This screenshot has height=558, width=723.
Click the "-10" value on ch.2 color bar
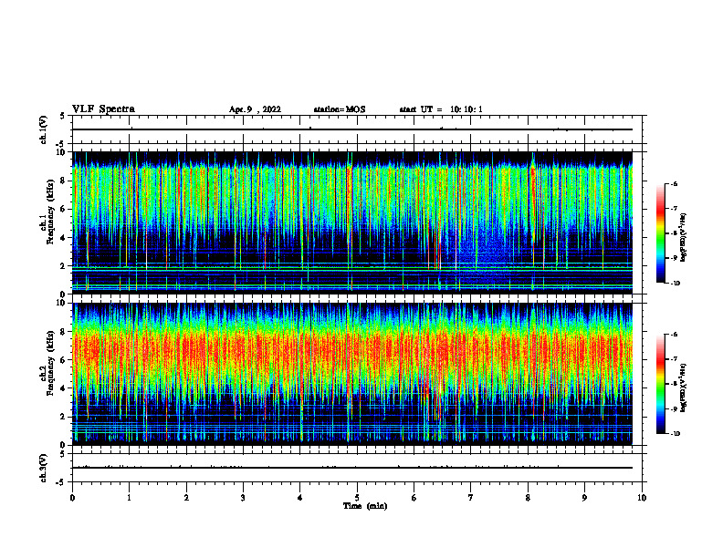tap(676, 434)
